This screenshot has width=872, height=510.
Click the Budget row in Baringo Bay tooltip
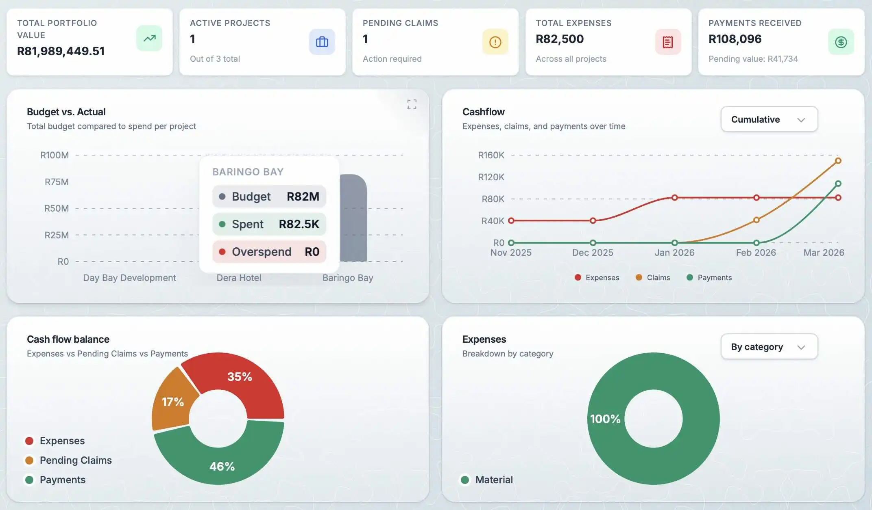point(268,197)
